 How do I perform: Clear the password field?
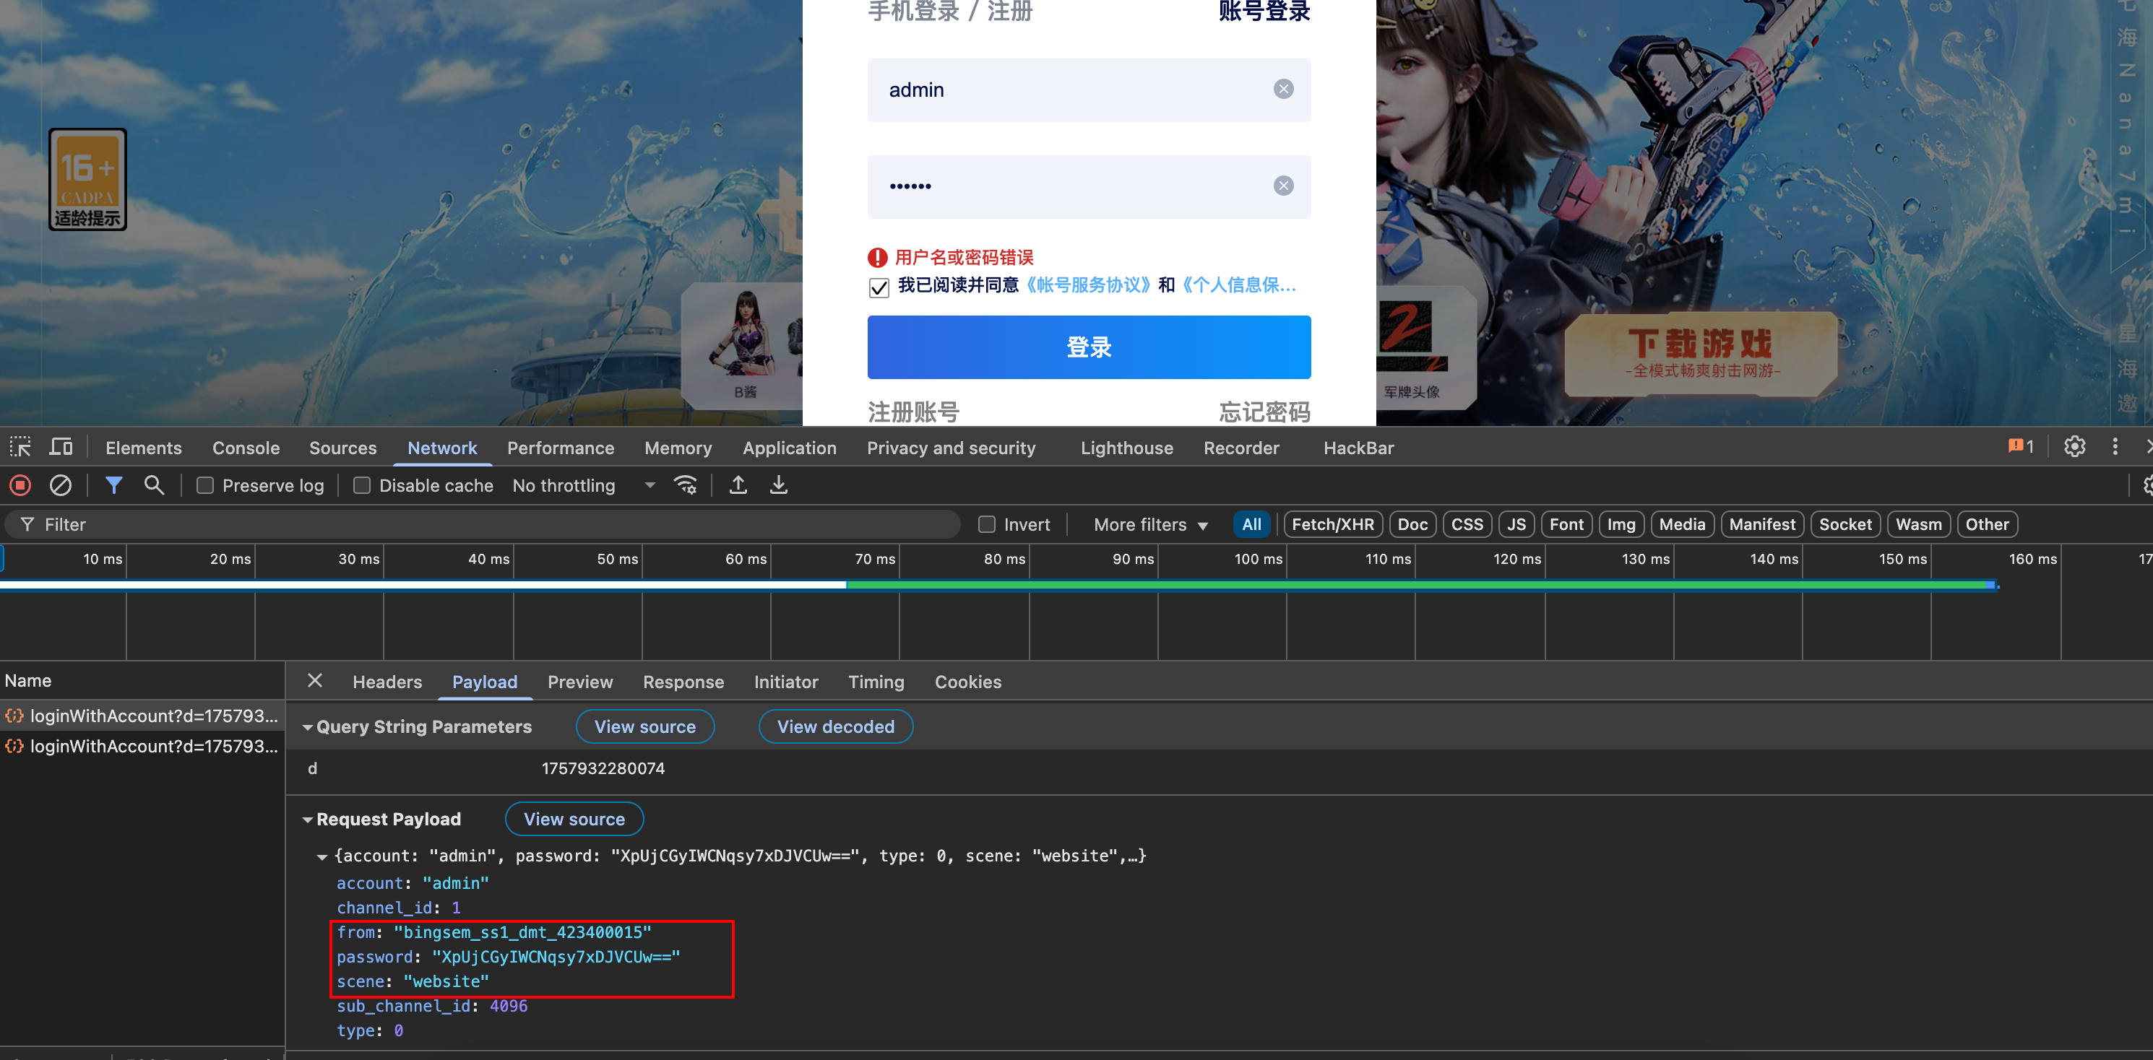pos(1284,186)
